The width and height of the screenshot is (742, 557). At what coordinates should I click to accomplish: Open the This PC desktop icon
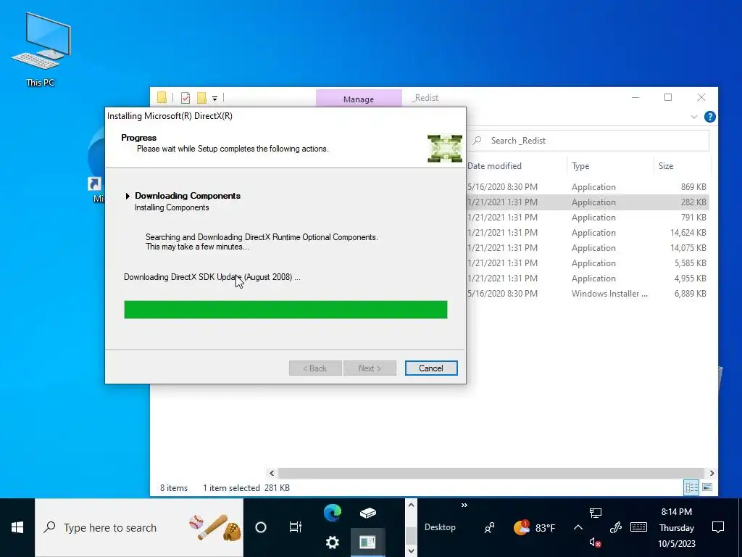click(x=41, y=50)
